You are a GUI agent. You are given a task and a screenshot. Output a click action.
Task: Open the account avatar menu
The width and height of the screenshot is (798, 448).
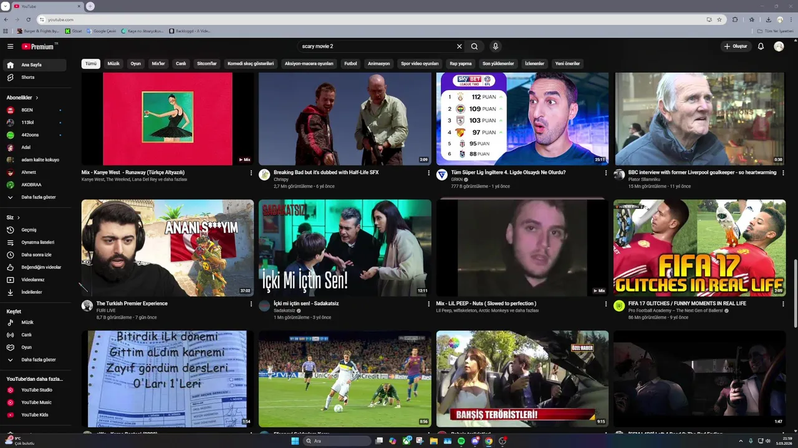click(x=779, y=47)
